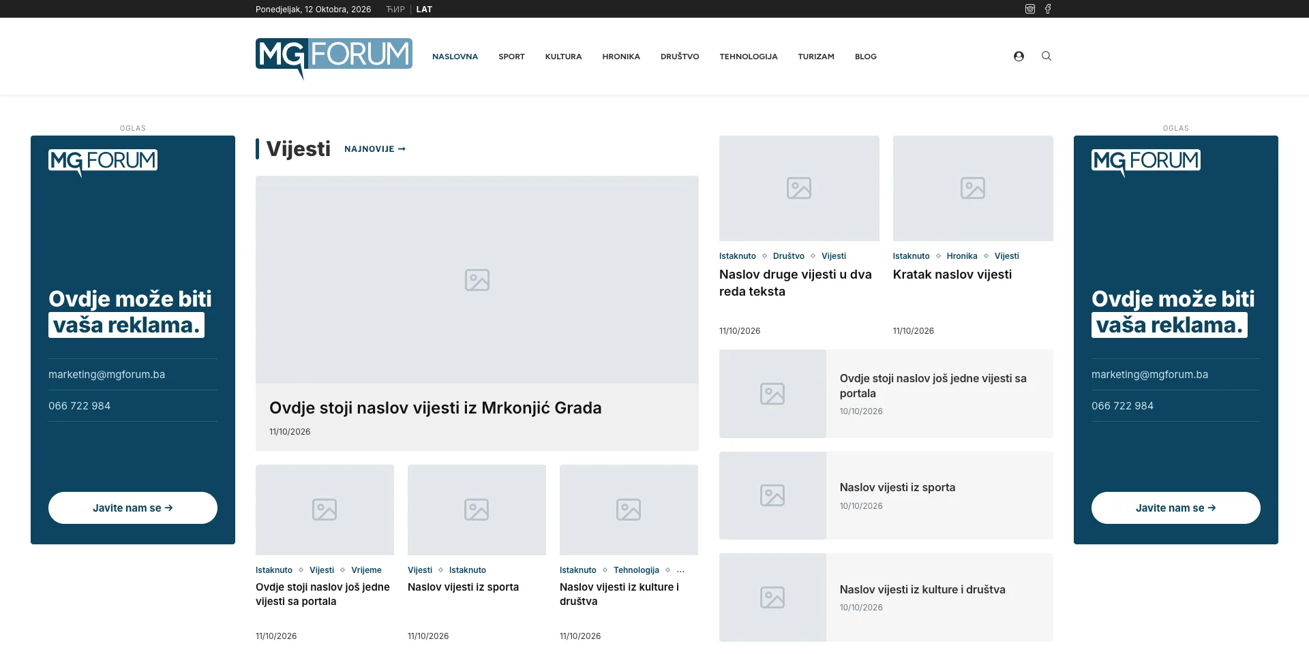The width and height of the screenshot is (1309, 654).
Task: Open the Facebook icon in top bar
Action: pyautogui.click(x=1048, y=9)
